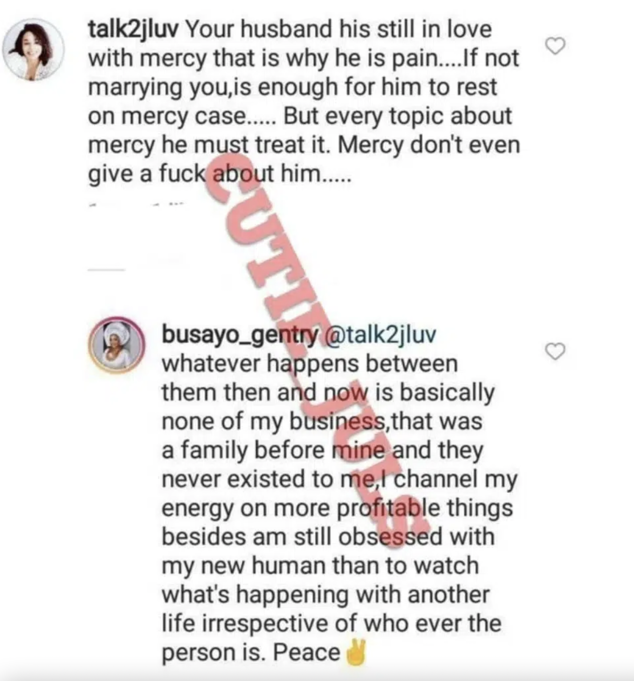Open talk2jluv's round profile picture
Viewport: 634px width, 681px height.
tap(33, 50)
